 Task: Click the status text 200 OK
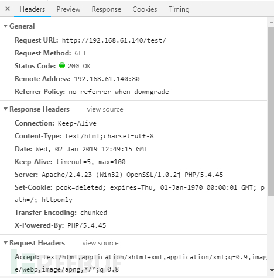tap(79, 66)
